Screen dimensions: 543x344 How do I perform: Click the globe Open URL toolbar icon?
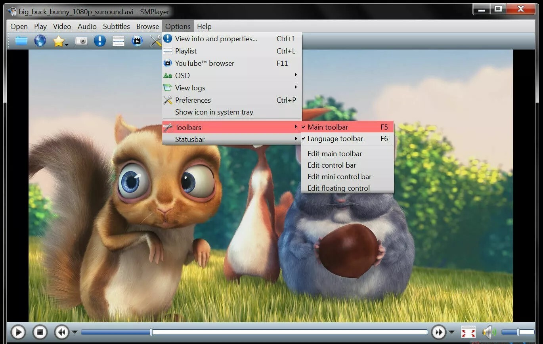click(40, 40)
